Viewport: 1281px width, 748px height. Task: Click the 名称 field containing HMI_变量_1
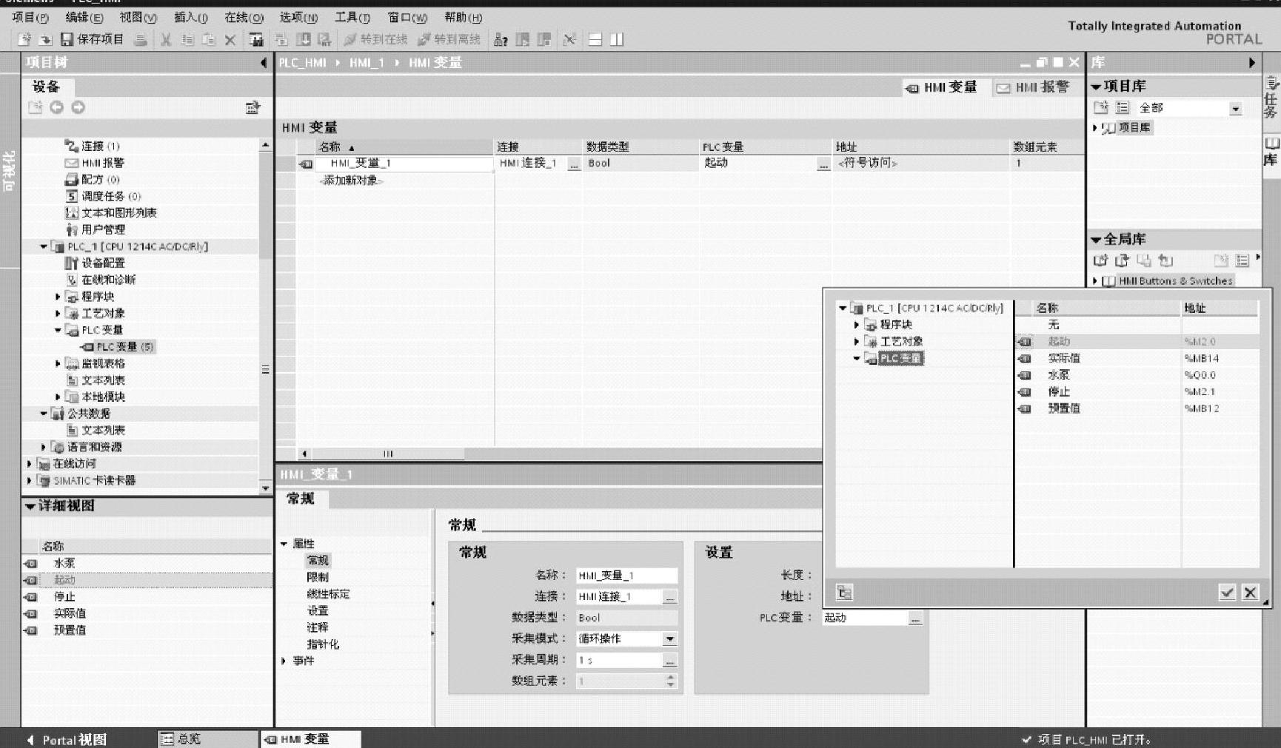(626, 576)
